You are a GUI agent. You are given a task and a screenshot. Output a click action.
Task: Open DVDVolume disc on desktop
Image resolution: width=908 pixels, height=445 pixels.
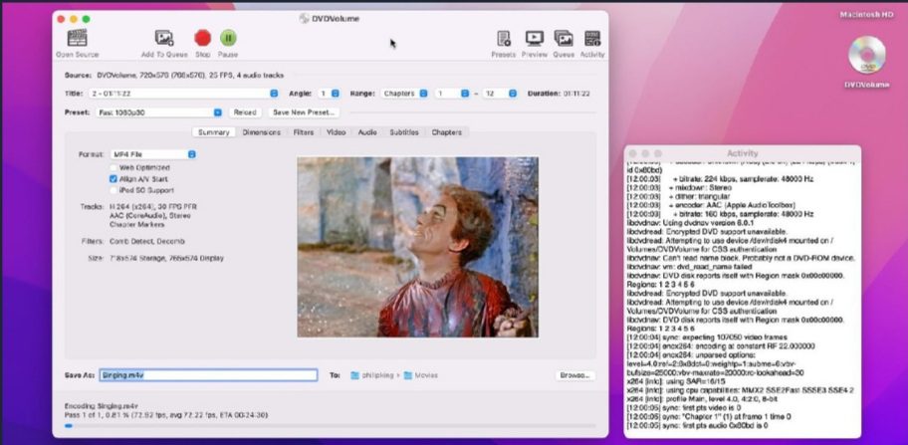tap(867, 56)
